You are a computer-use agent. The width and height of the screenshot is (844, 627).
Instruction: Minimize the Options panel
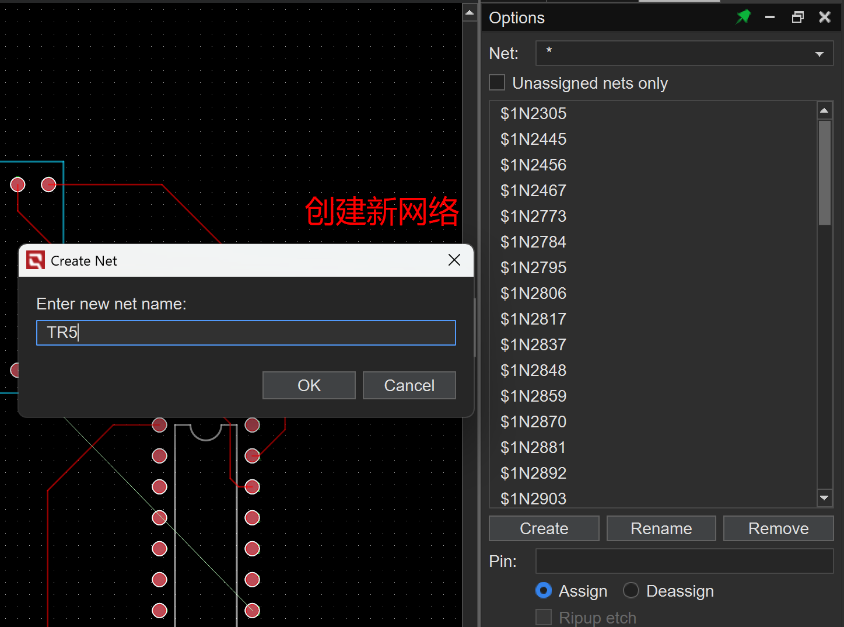pyautogui.click(x=770, y=18)
